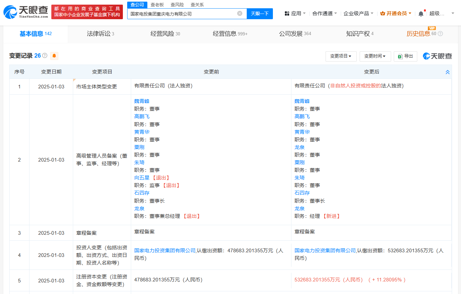Select the 查风险 search tab
Image resolution: width=461 pixels, height=294 pixels.
pos(177,5)
